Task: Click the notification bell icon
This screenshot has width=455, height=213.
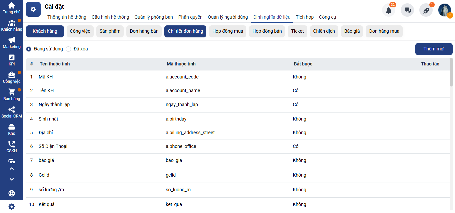Action: click(388, 10)
